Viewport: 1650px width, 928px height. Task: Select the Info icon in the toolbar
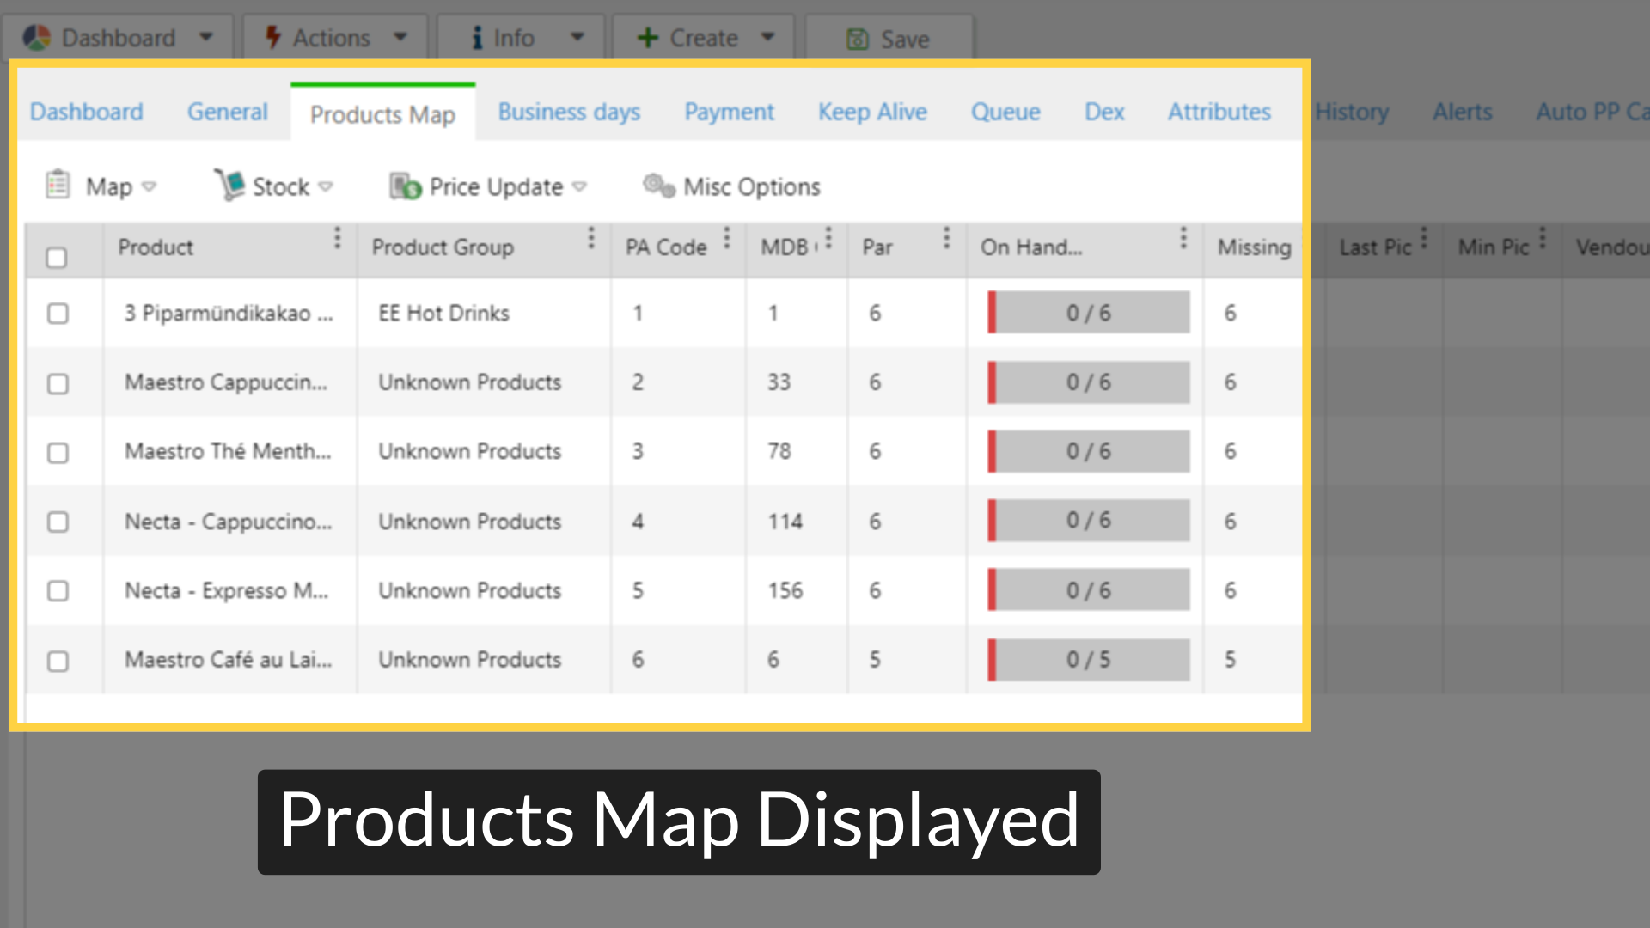click(x=477, y=37)
